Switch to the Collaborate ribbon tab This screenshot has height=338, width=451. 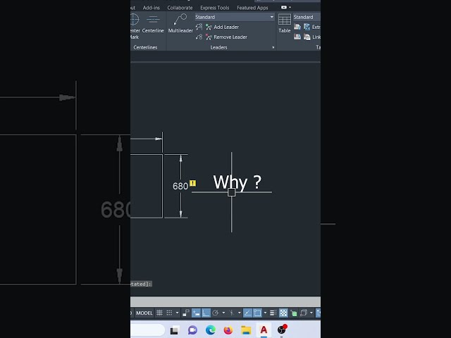coord(180,8)
